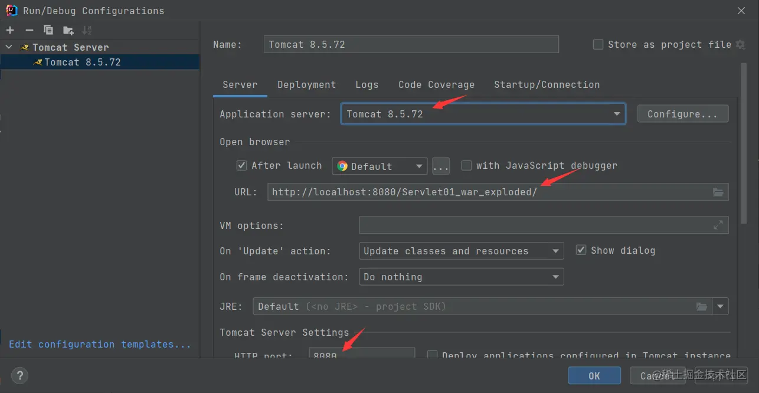Add new configuration with plus icon
Viewport: 759px width, 393px height.
10,30
